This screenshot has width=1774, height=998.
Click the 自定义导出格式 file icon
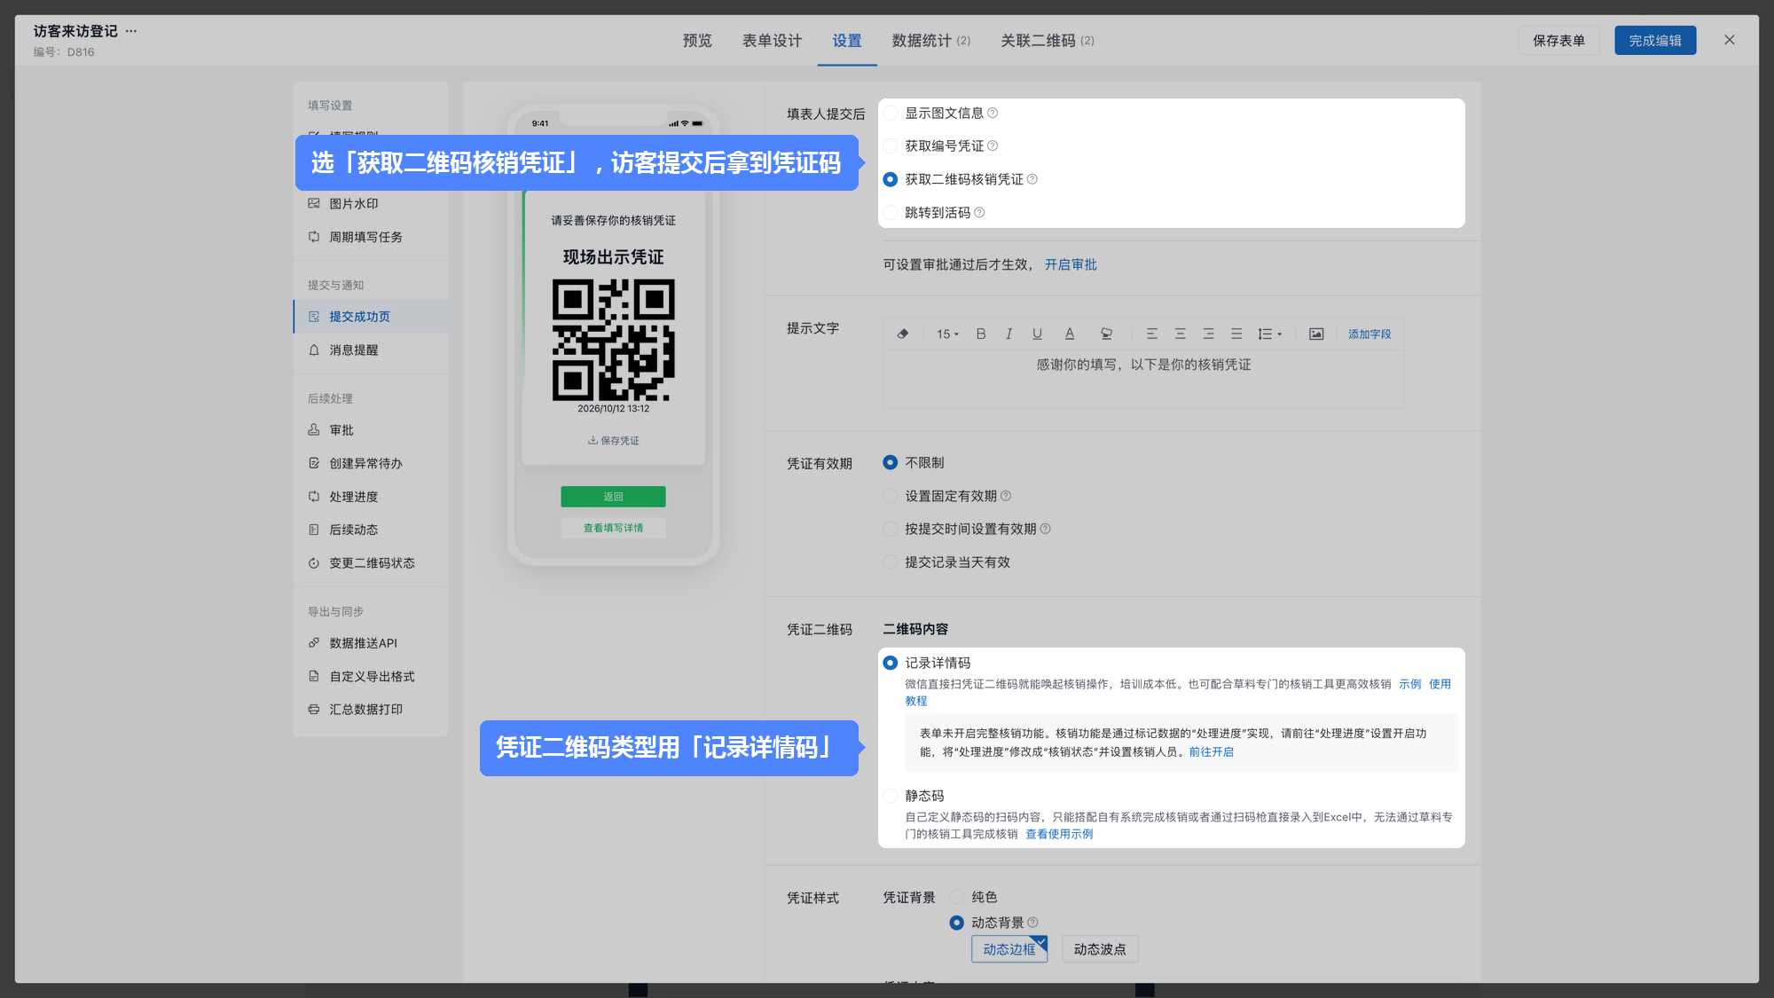tap(314, 676)
